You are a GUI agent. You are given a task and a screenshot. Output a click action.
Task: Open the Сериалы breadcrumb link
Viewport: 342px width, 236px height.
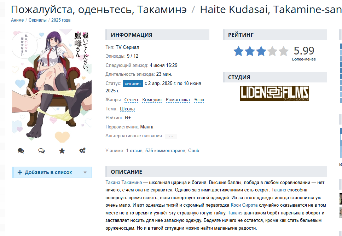pyautogui.click(x=37, y=20)
